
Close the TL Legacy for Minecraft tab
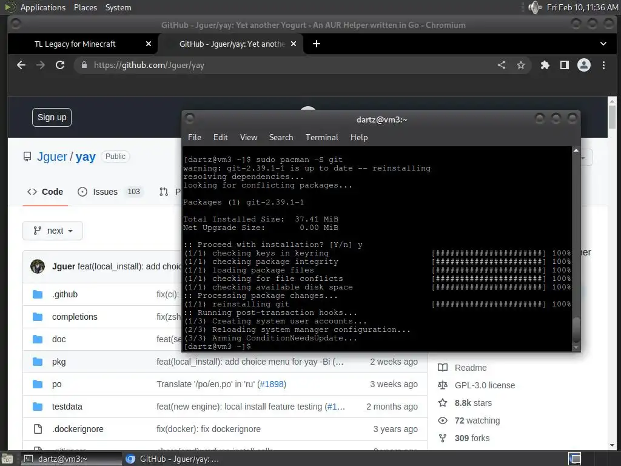[x=149, y=44]
